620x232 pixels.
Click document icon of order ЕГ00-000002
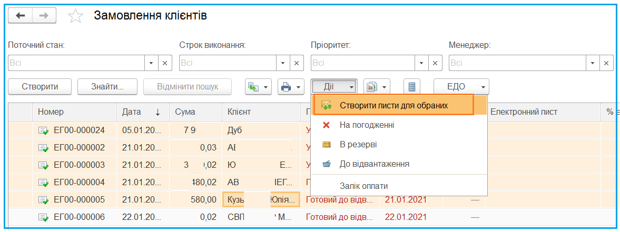[x=43, y=147]
